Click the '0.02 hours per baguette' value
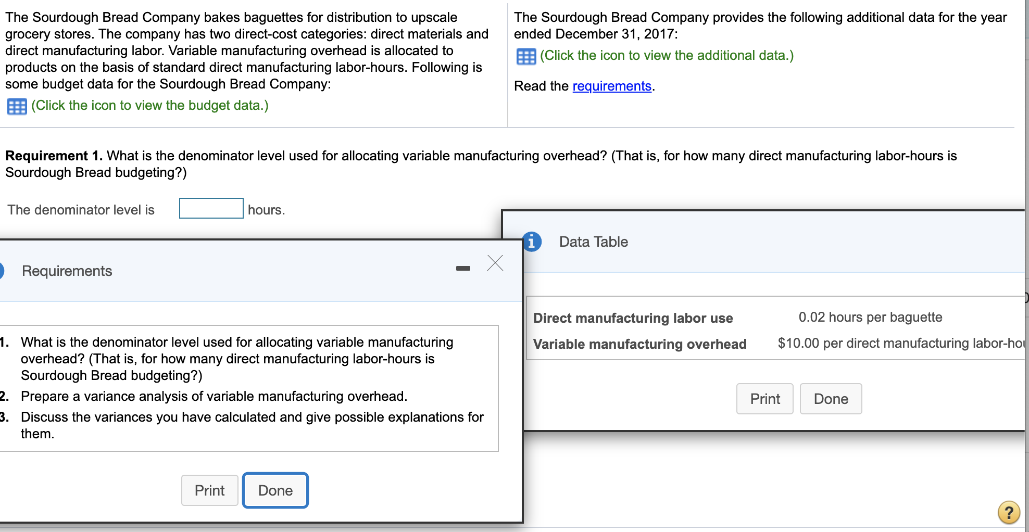1029x532 pixels. (871, 317)
